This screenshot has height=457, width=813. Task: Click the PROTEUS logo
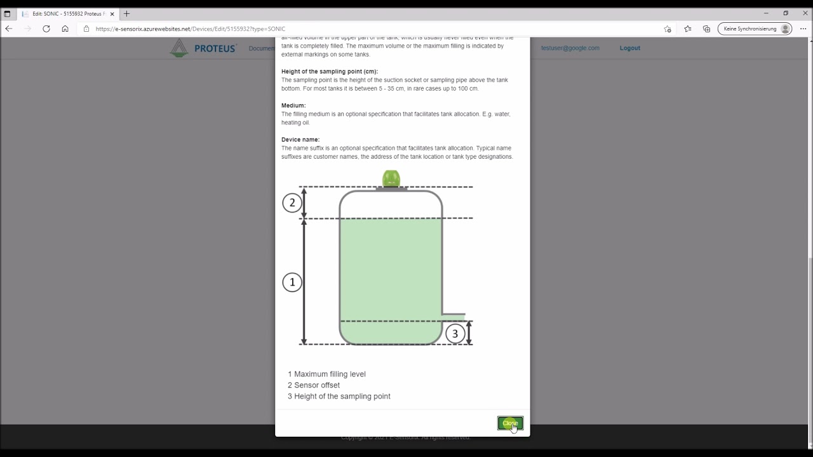tap(203, 48)
